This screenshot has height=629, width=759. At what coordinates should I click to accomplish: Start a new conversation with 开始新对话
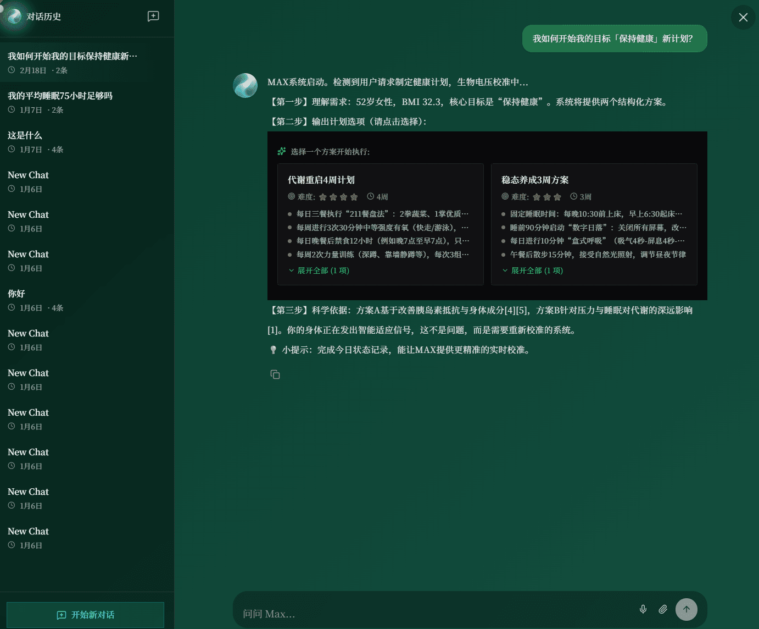[x=85, y=615]
